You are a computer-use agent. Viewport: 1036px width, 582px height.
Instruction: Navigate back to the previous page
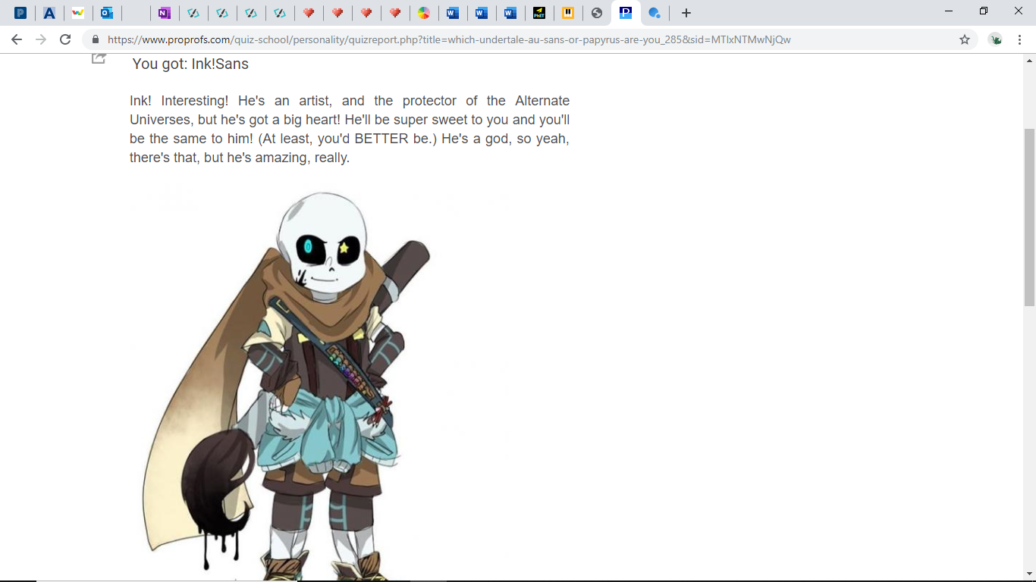(16, 39)
